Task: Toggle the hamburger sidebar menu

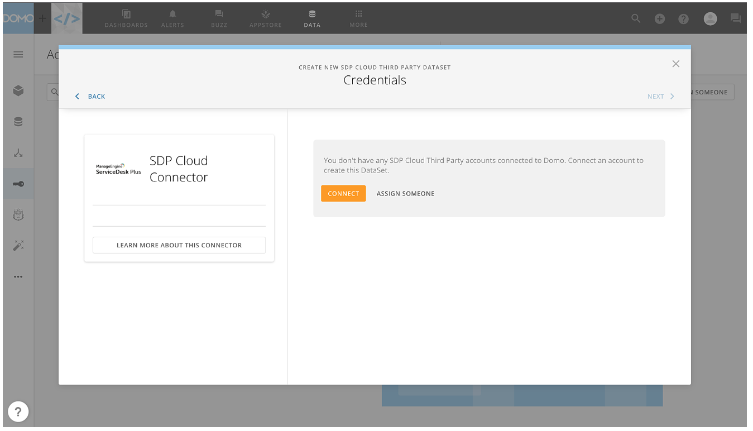Action: coord(18,55)
